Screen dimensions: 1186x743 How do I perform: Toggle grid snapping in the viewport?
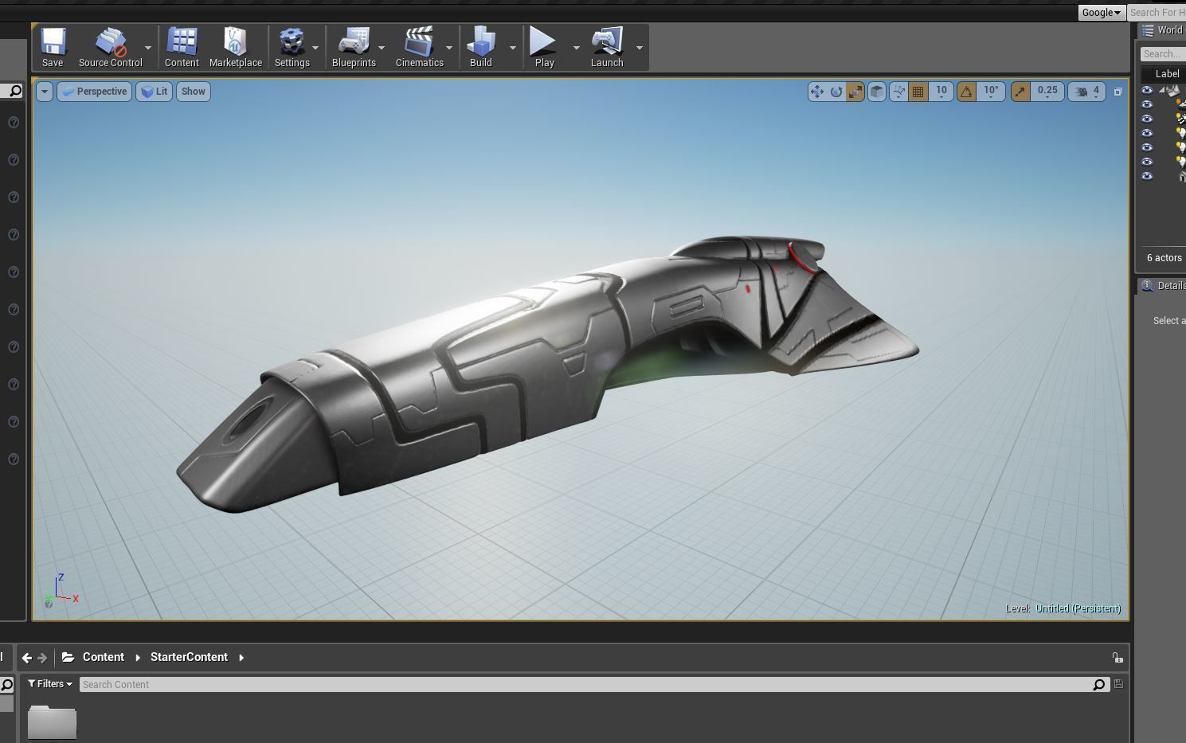pyautogui.click(x=918, y=92)
